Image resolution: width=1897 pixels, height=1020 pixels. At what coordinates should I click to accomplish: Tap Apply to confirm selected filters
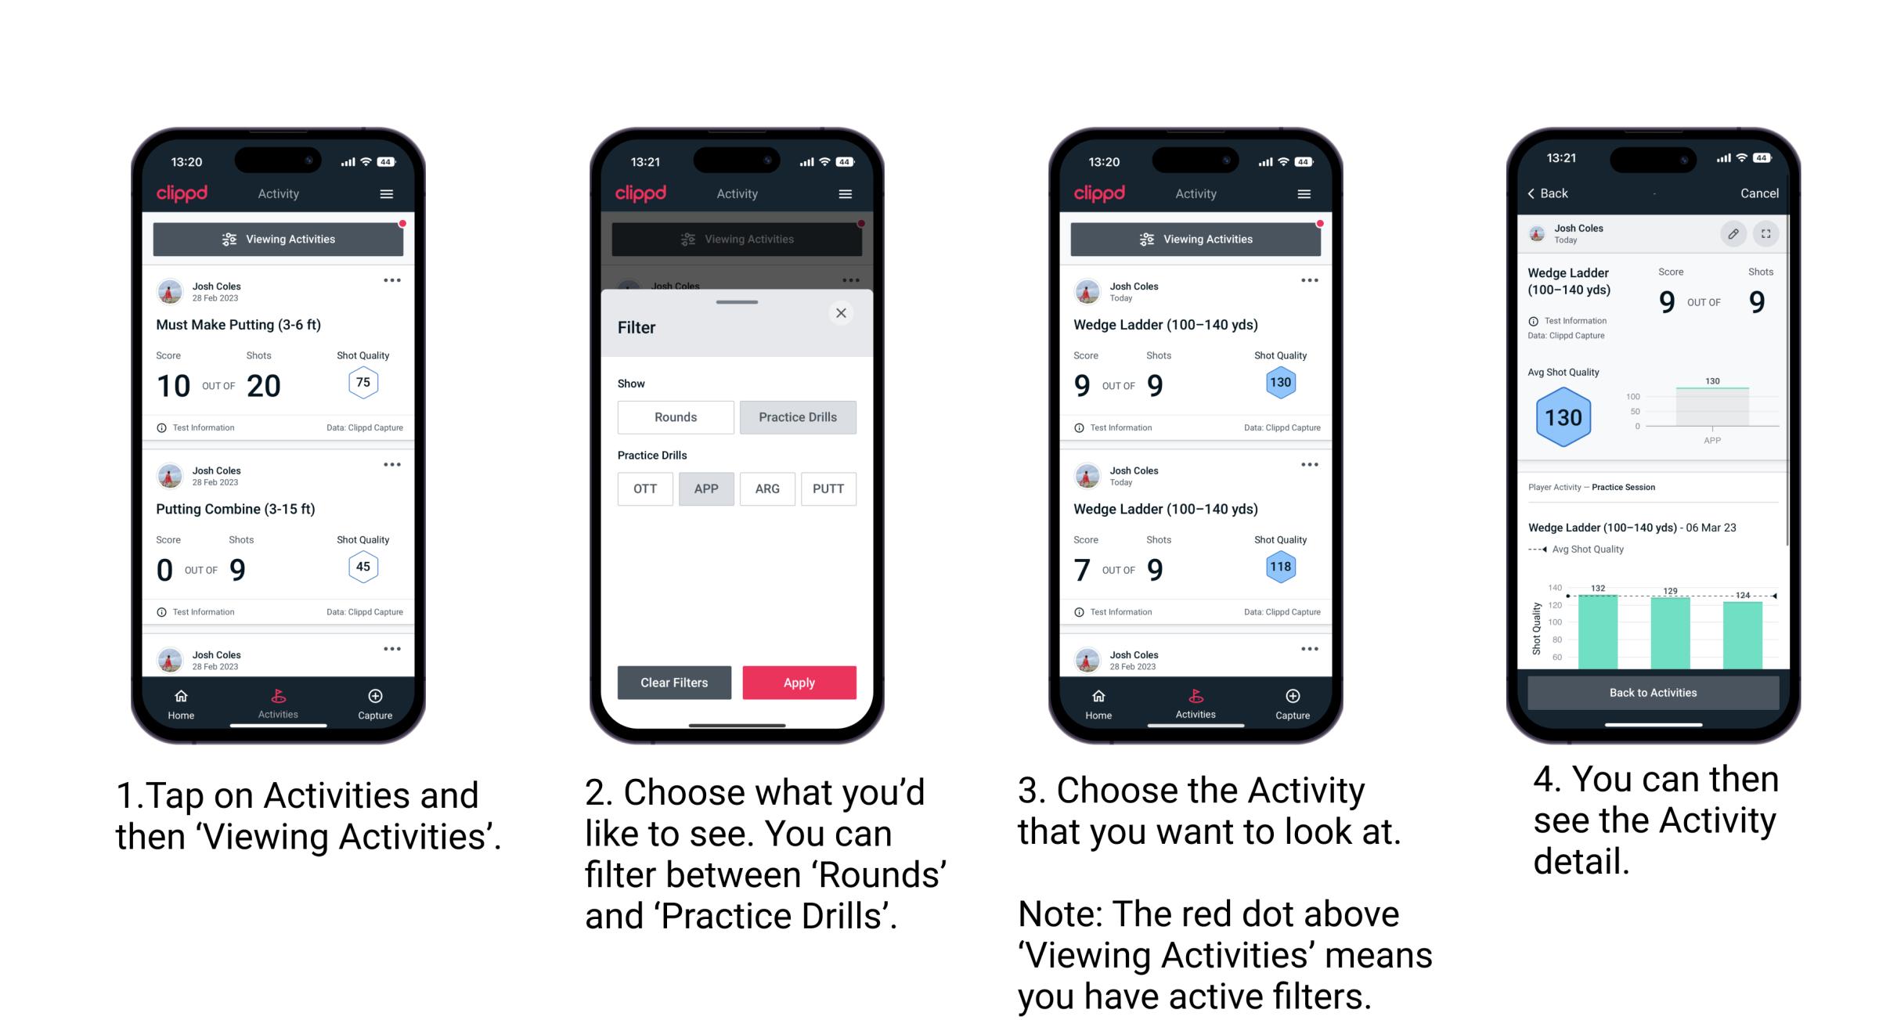(x=798, y=681)
